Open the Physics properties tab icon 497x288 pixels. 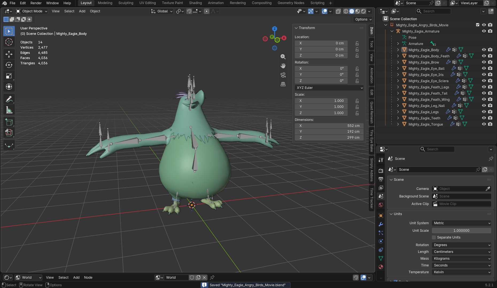pos(381,241)
